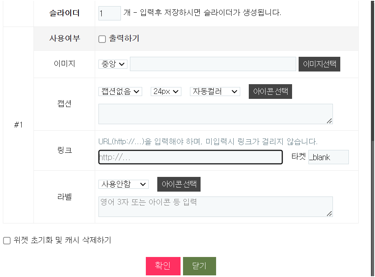Open the 자동컬러 color dropdown
375x277 pixels.
coord(214,92)
